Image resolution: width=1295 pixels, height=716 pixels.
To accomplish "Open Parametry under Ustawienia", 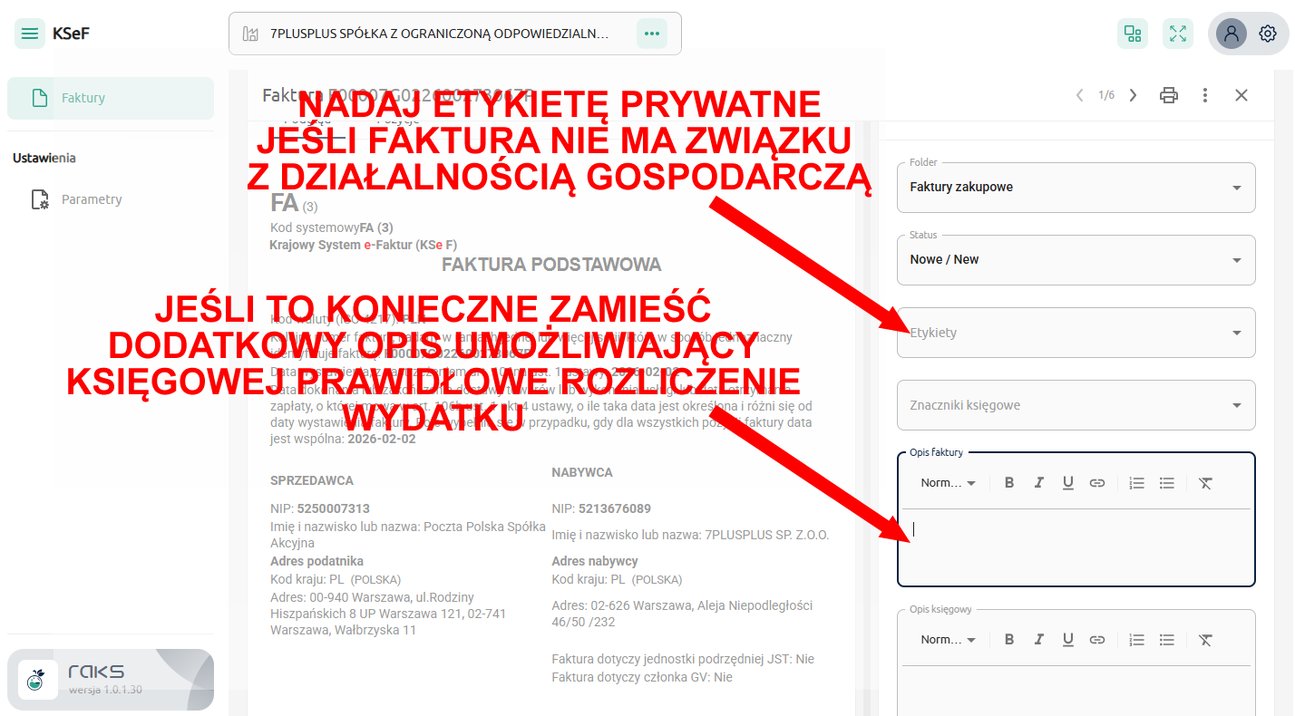I will (91, 199).
